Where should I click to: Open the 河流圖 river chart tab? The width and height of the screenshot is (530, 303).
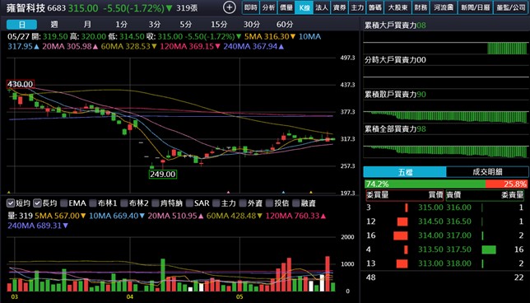pyautogui.click(x=443, y=7)
